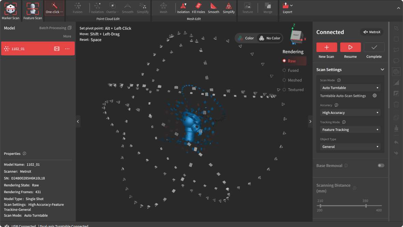Screen dimensions: 403x227
Task: Open Turntable Auto-Scan Settings gear
Action: (375, 96)
